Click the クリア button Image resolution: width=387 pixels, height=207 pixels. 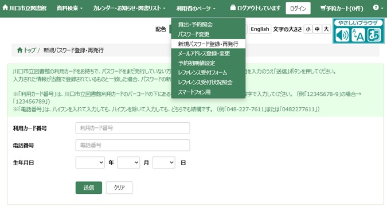click(x=119, y=188)
